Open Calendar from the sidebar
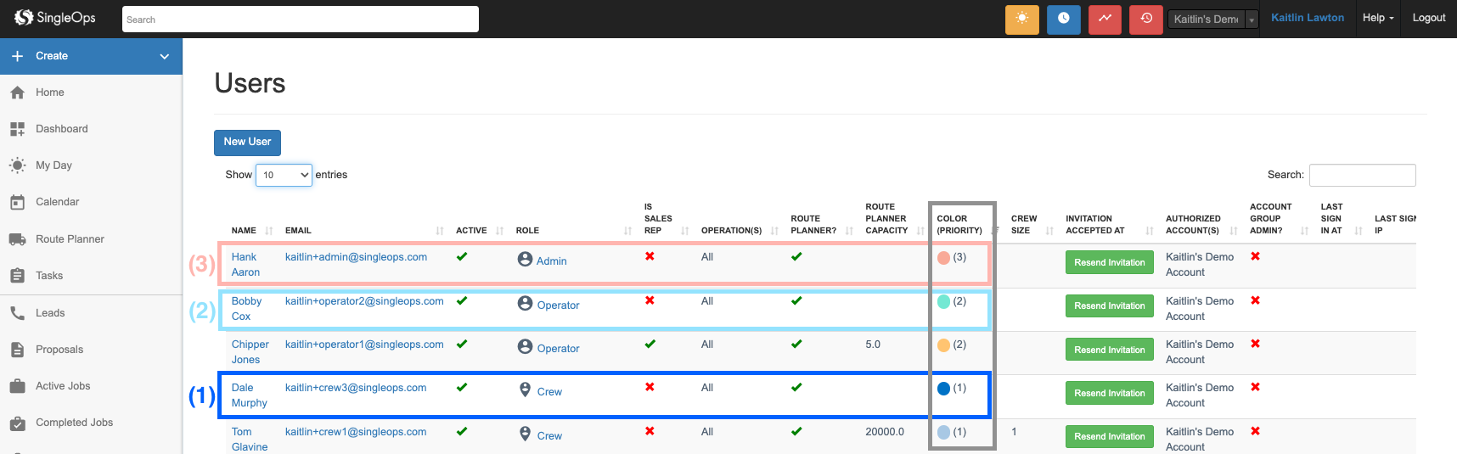 57,202
